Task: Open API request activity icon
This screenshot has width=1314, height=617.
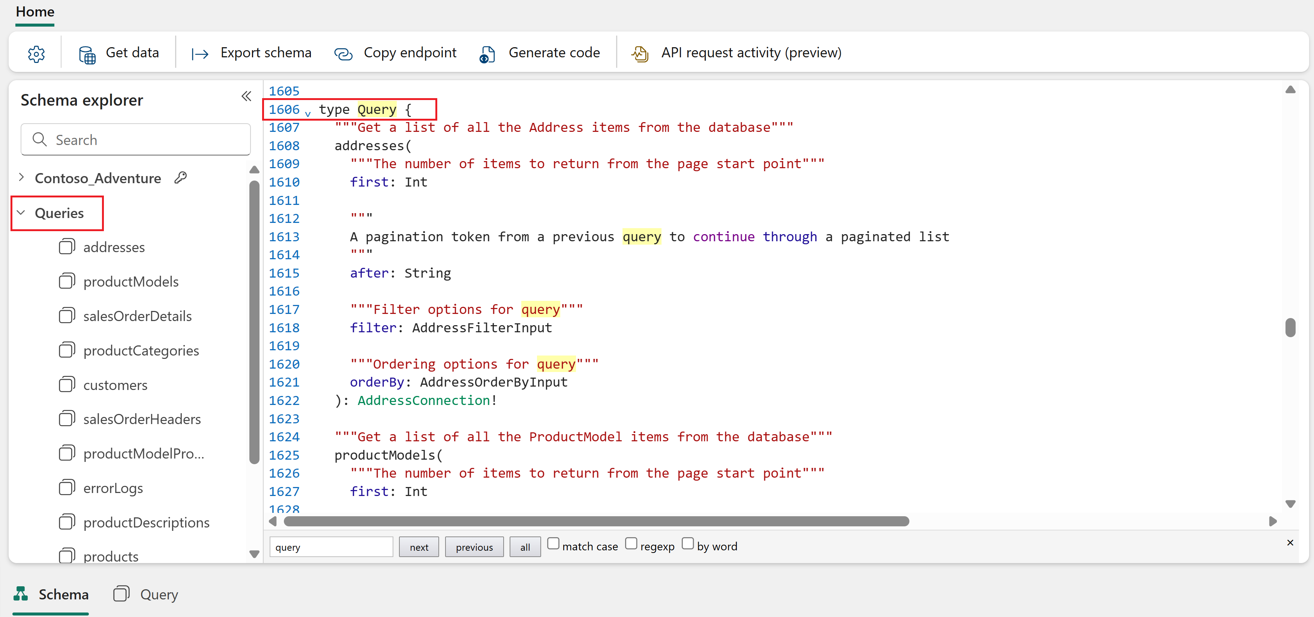Action: pos(640,54)
